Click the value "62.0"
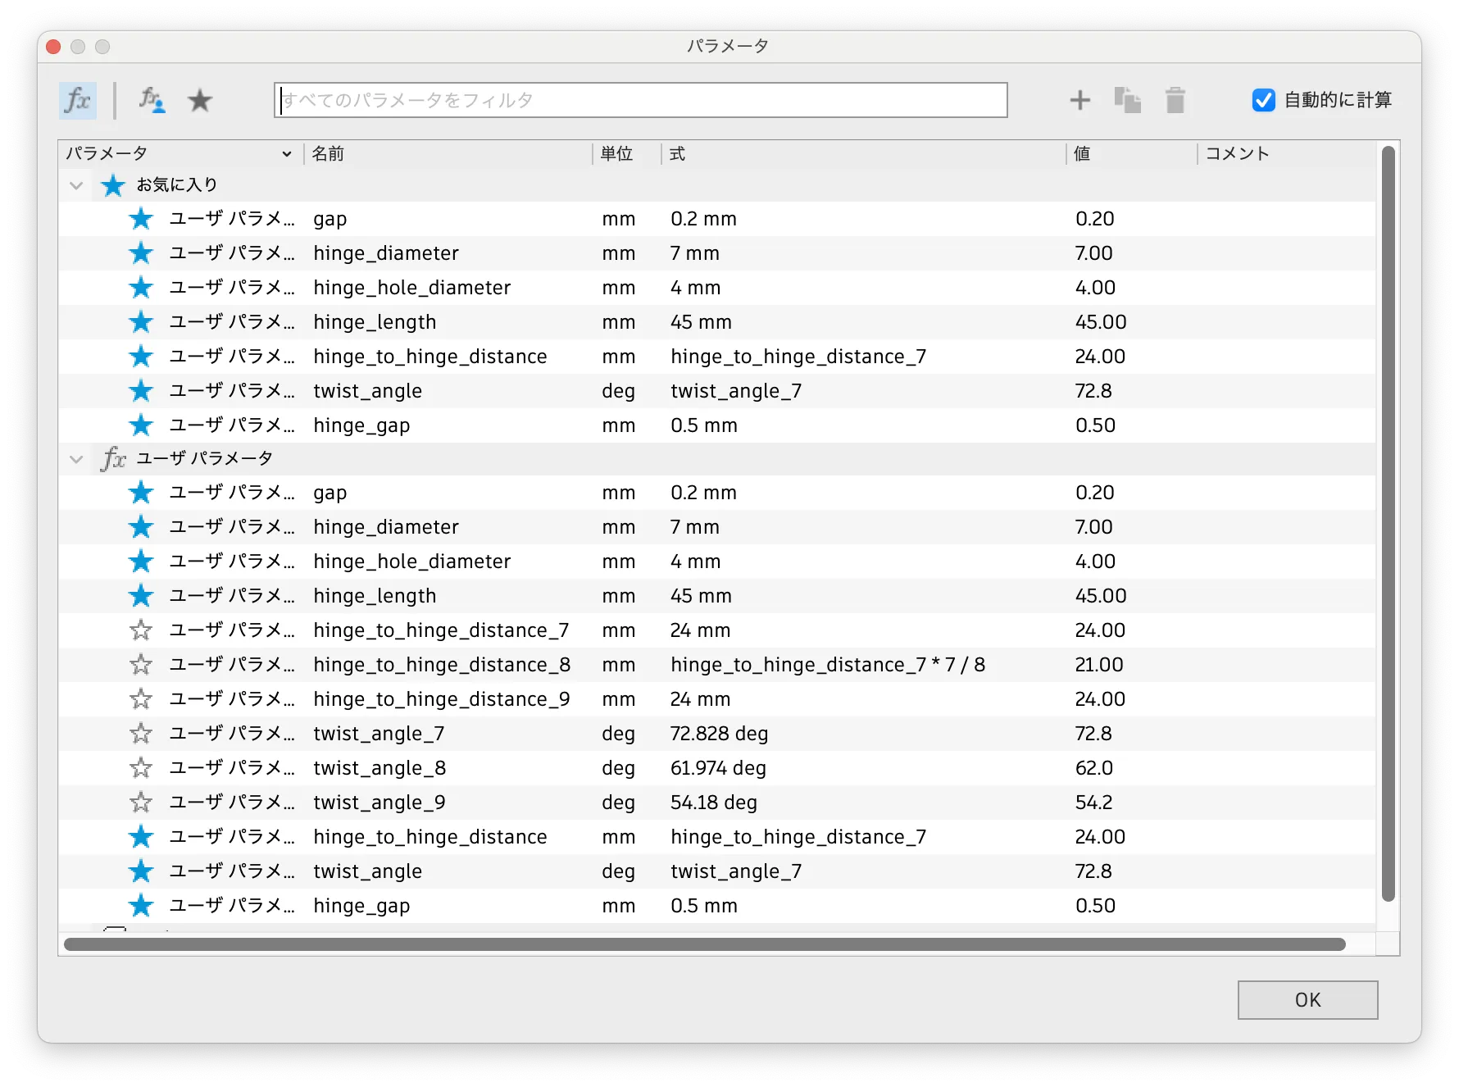Viewport: 1459px width, 1087px height. [x=1094, y=768]
